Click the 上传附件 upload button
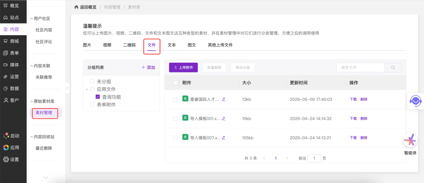 [x=184, y=67]
